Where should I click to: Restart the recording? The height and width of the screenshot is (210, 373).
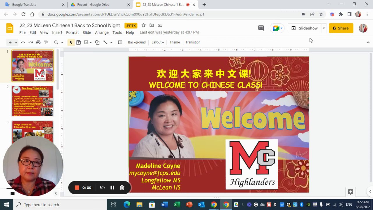coord(102,188)
